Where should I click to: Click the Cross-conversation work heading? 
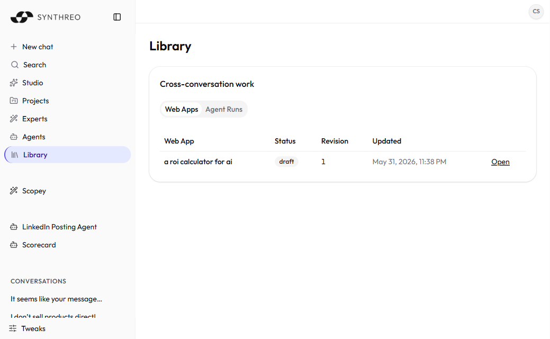click(x=207, y=84)
